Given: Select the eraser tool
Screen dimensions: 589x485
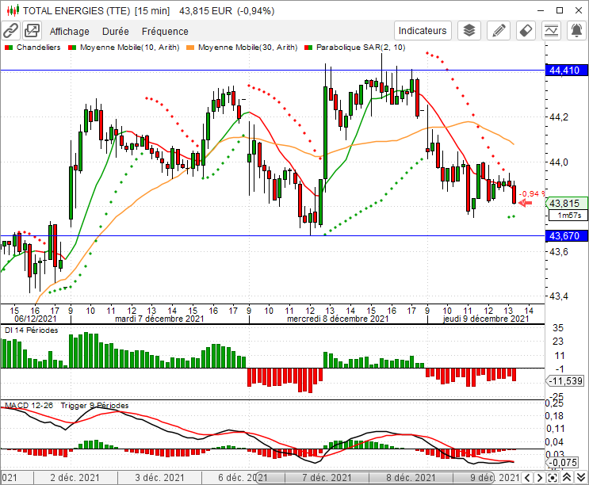Looking at the screenshot, I should 525,31.
